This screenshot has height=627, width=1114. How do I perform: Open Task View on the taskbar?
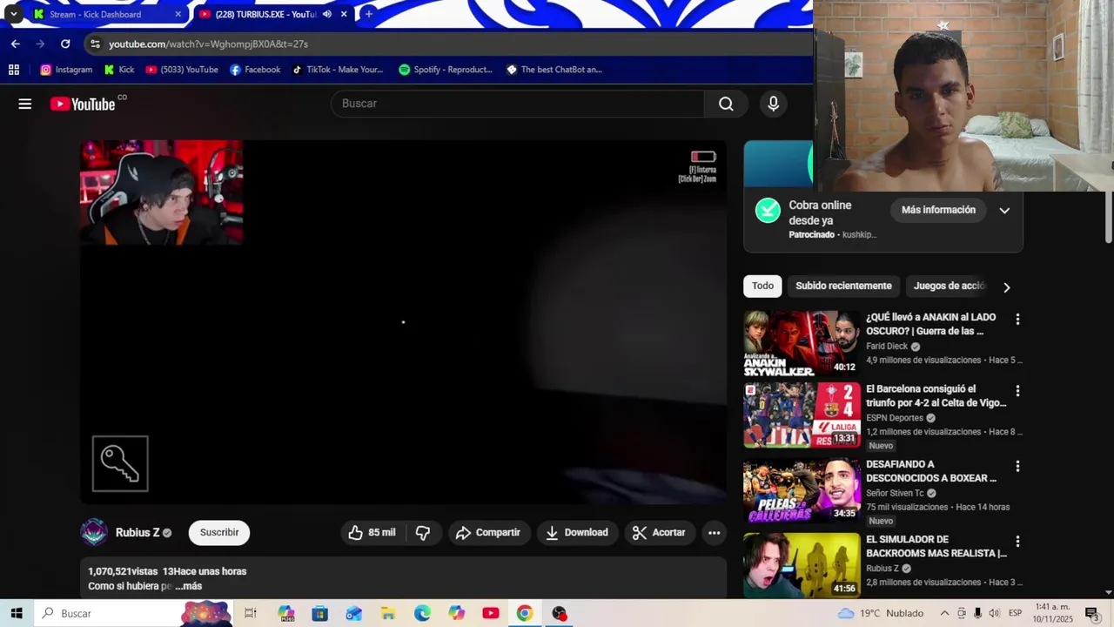(251, 613)
